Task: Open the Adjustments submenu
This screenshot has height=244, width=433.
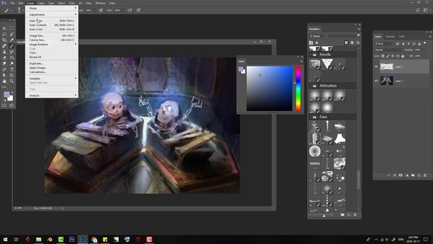Action: (x=51, y=15)
